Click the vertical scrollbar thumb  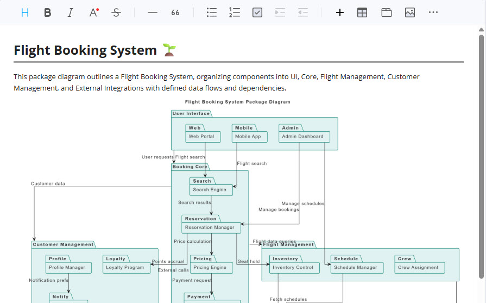[481, 156]
